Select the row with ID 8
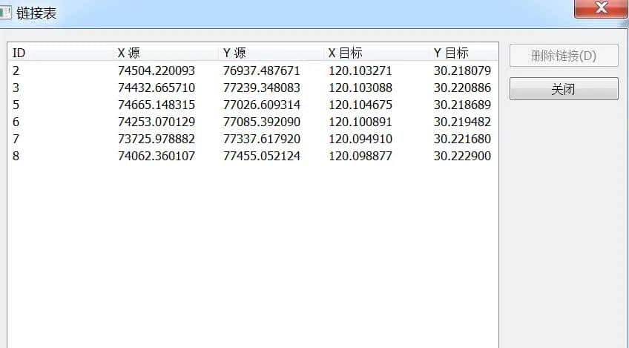This screenshot has height=348, width=629. (253, 156)
